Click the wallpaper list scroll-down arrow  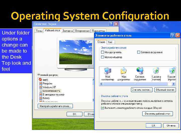(x=93, y=99)
